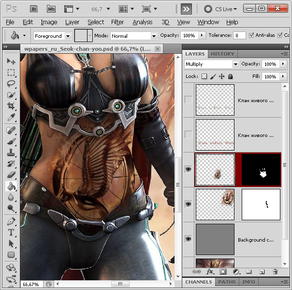Viewport: 292px width, 290px height.
Task: Select the Spot Healing Brush tool
Action: 11,130
